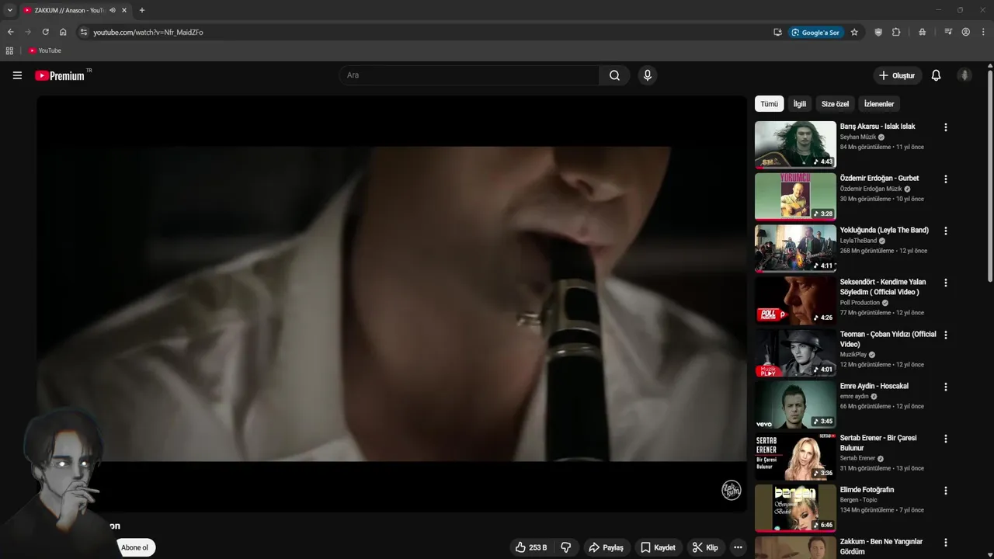Open more actions ellipsis under the video
The height and width of the screenshot is (559, 994).
point(738,547)
